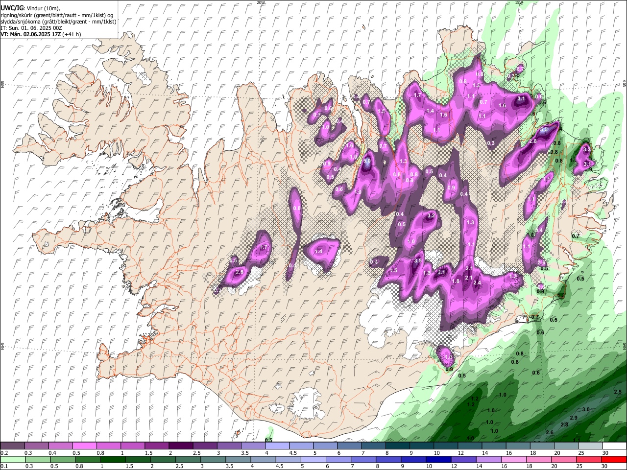Screen dimensions: 627x470
Task: Click the navy blue 10 rain-scale swatch
Action: 438,459
